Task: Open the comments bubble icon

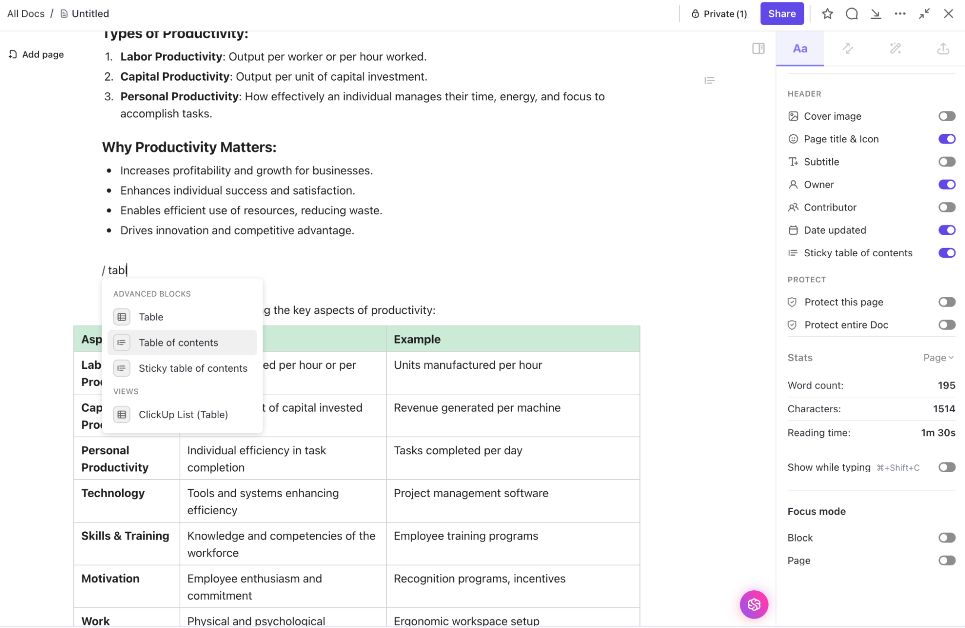Action: coord(852,14)
